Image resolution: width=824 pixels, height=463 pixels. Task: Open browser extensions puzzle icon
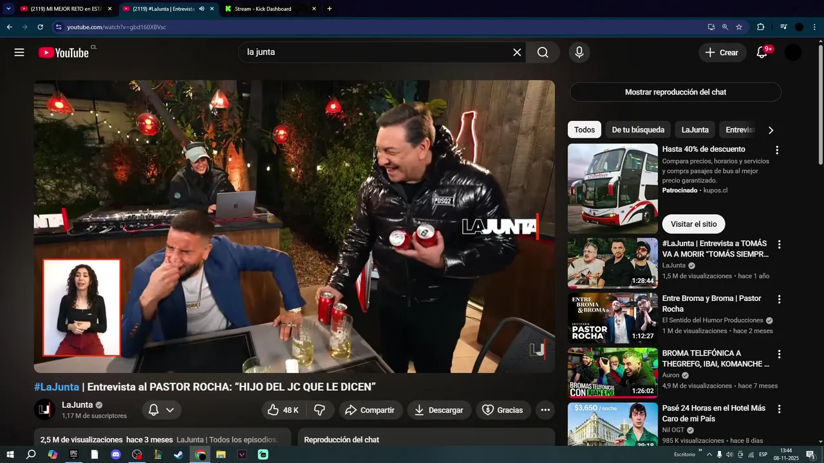(760, 27)
